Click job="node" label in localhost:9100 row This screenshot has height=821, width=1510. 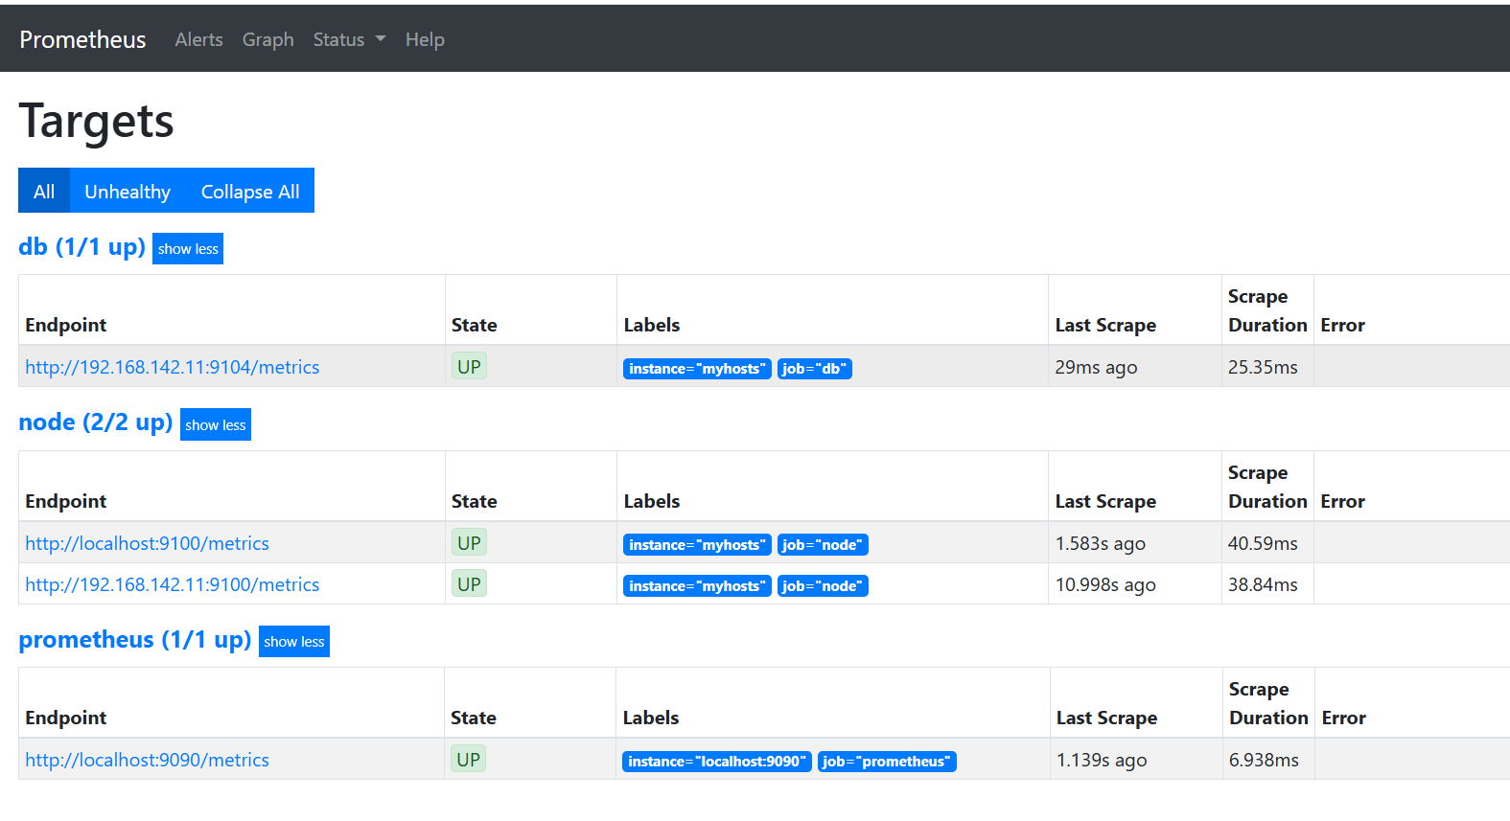pyautogui.click(x=823, y=544)
